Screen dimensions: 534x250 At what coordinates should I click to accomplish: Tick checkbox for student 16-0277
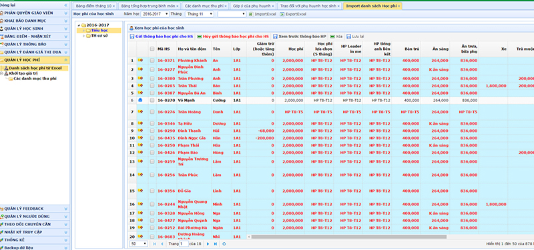click(152, 69)
